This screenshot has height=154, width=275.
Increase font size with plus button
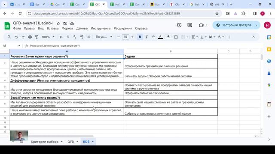132,37
